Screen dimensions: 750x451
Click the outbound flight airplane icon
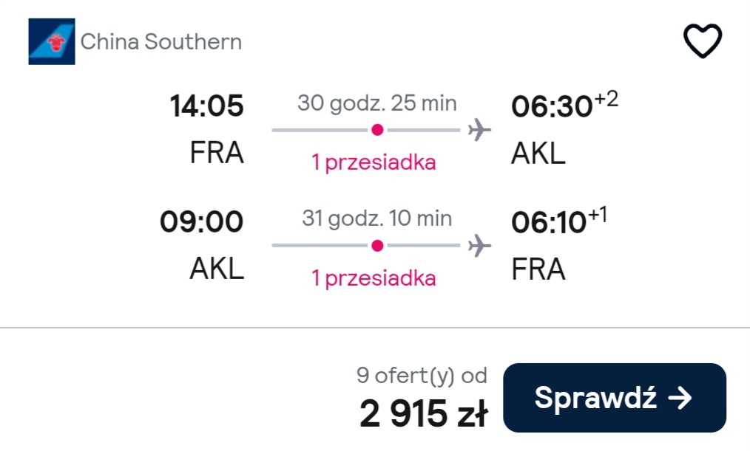point(479,130)
